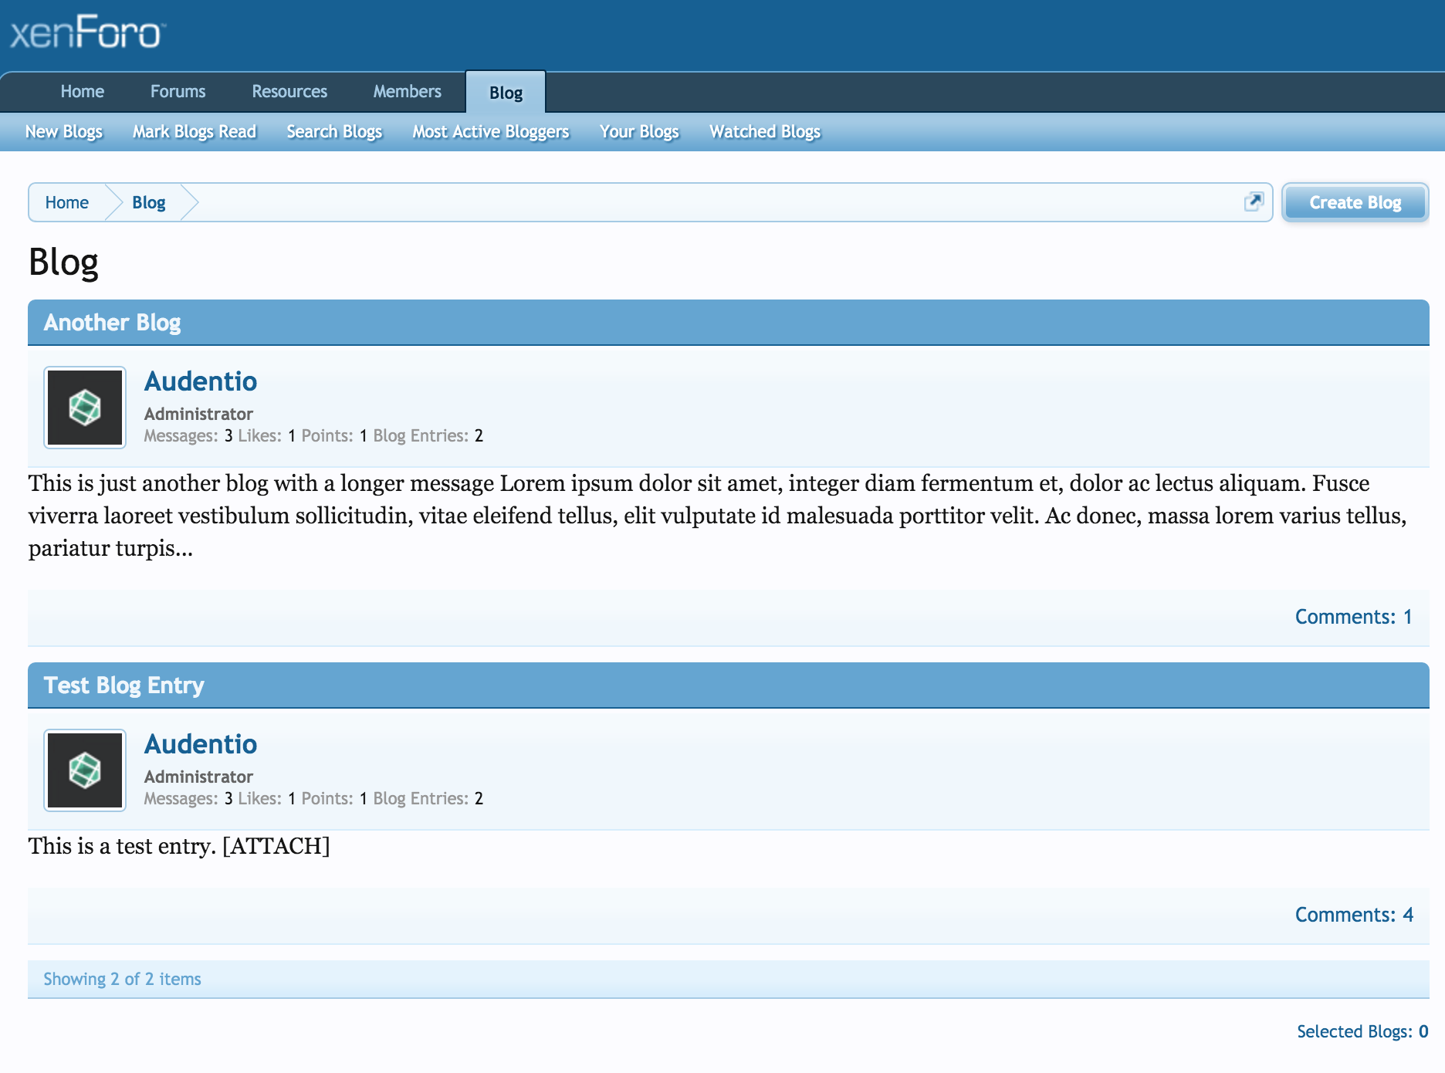
Task: View Most Active Bloggers
Action: 490,132
